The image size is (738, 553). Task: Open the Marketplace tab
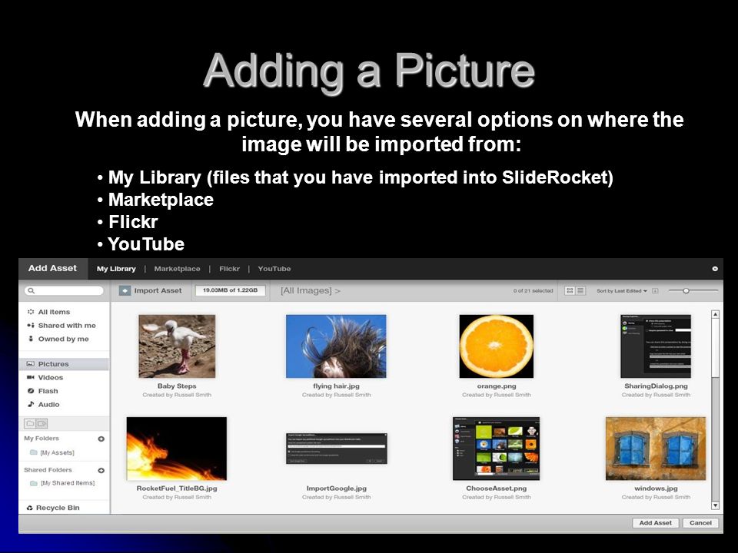point(177,269)
